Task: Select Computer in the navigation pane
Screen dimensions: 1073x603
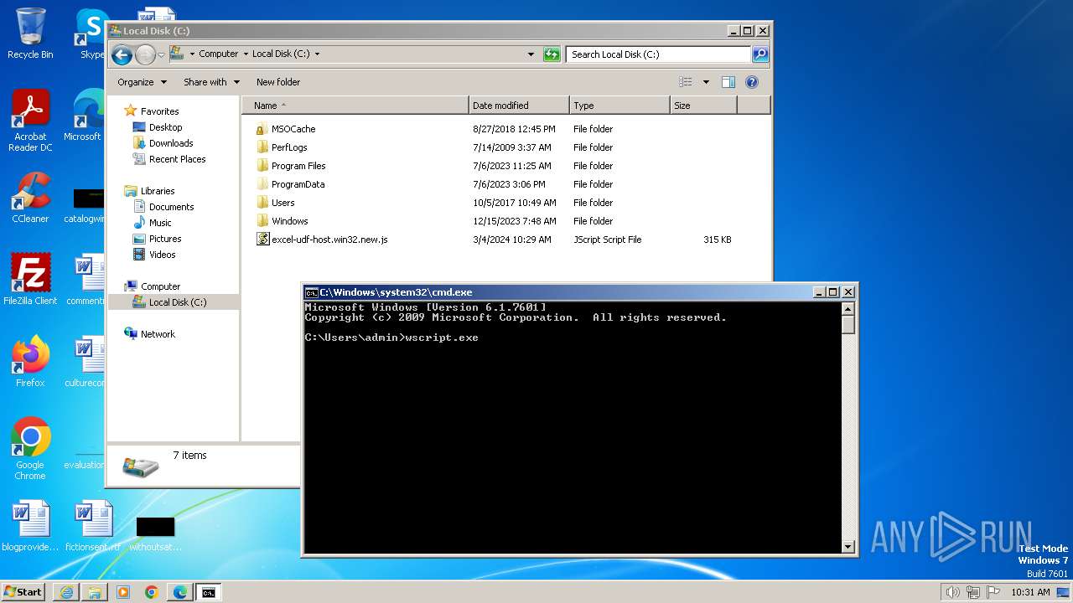Action: tap(160, 286)
